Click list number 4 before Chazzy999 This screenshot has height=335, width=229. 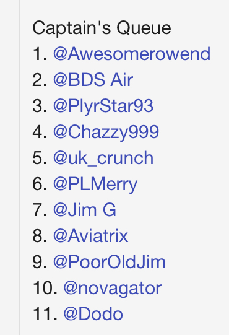pos(40,133)
